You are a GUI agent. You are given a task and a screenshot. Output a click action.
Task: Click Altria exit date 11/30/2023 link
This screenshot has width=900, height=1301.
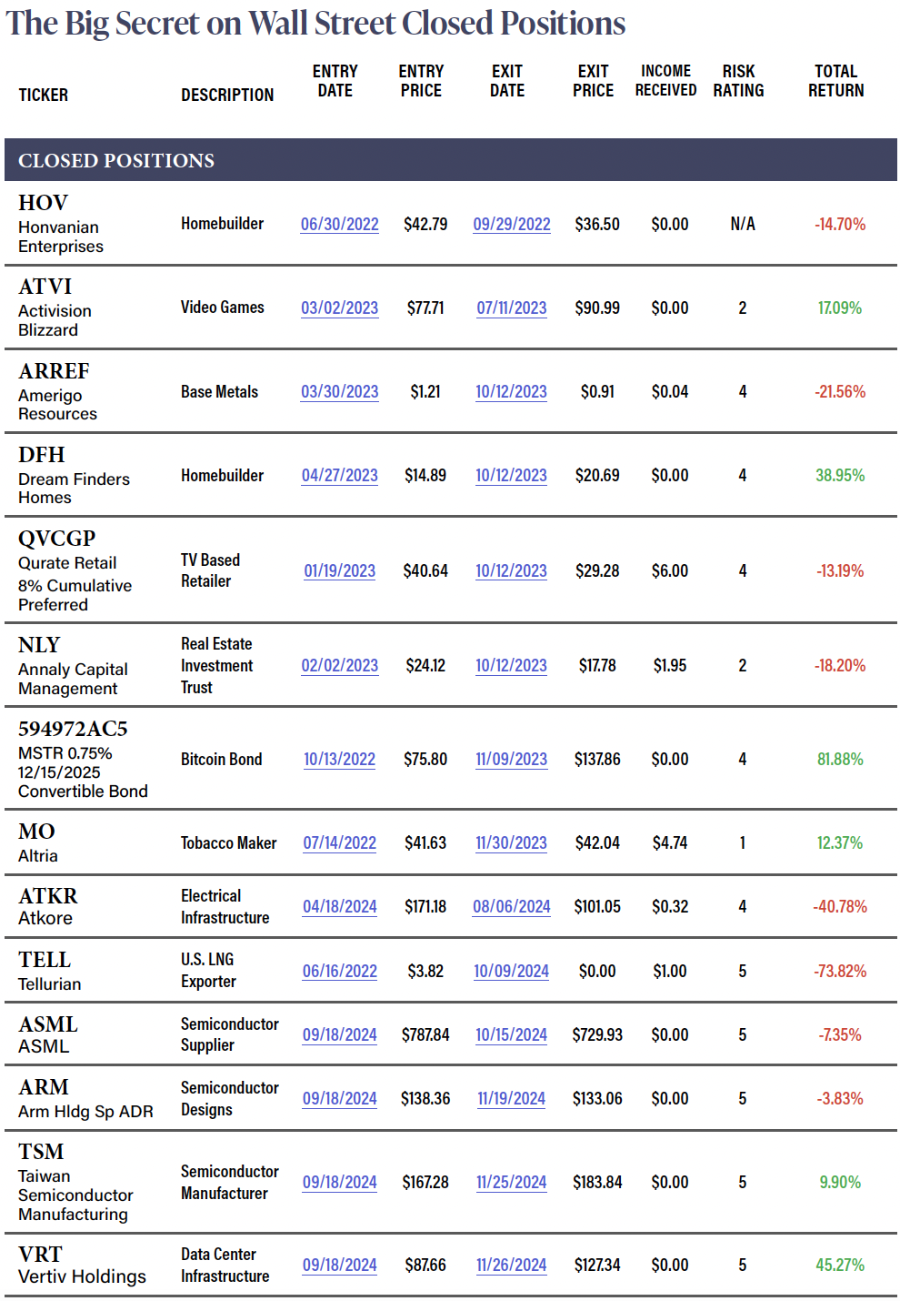tap(511, 842)
